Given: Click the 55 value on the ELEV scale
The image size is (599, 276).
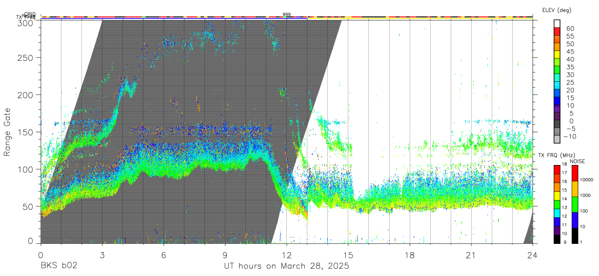Looking at the screenshot, I should pos(570,36).
